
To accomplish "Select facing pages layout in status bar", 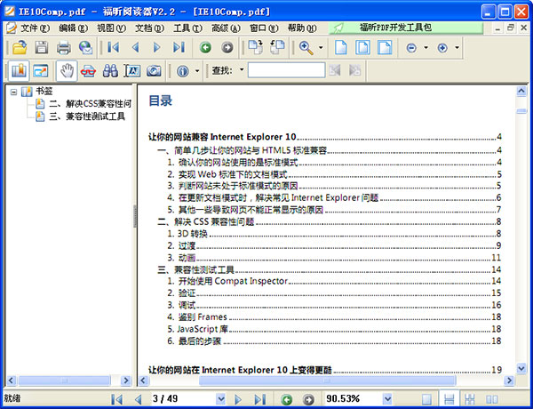I will pos(491,399).
